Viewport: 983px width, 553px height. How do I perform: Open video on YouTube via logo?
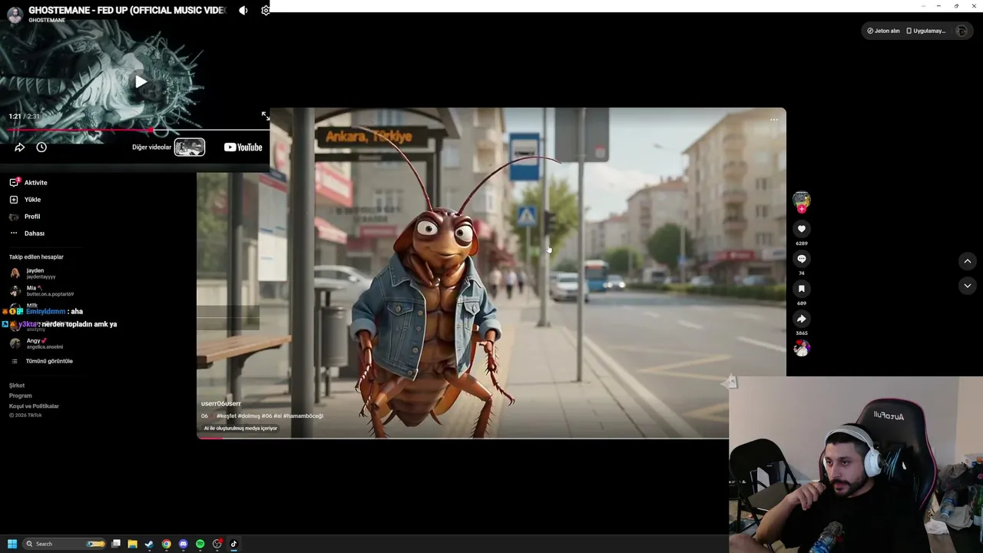(x=243, y=147)
